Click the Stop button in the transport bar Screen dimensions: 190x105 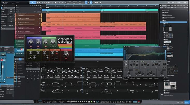point(89,102)
